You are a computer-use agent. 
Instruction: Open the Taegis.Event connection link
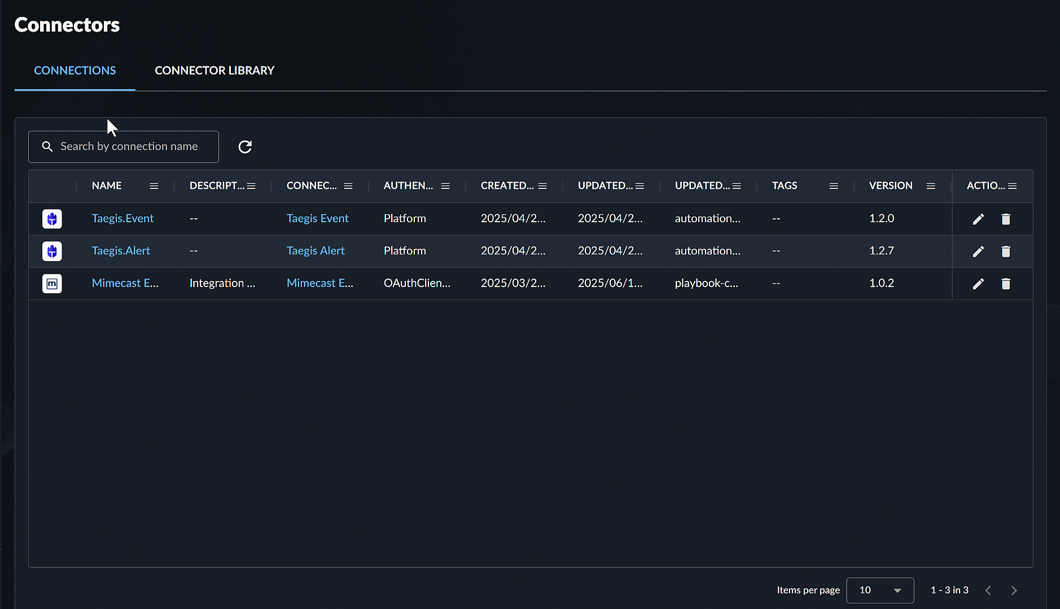point(122,219)
